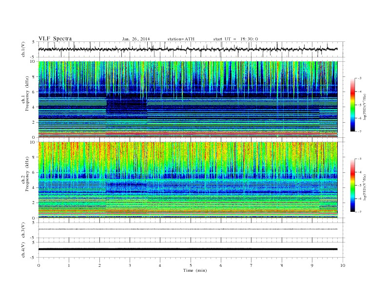The image size is (386, 298).
Task: Click tick label "2" on the Time axis
Action: (x=99, y=265)
